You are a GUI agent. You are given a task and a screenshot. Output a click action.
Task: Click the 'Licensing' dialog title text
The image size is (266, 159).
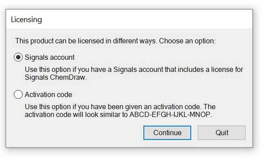pyautogui.click(x=26, y=19)
